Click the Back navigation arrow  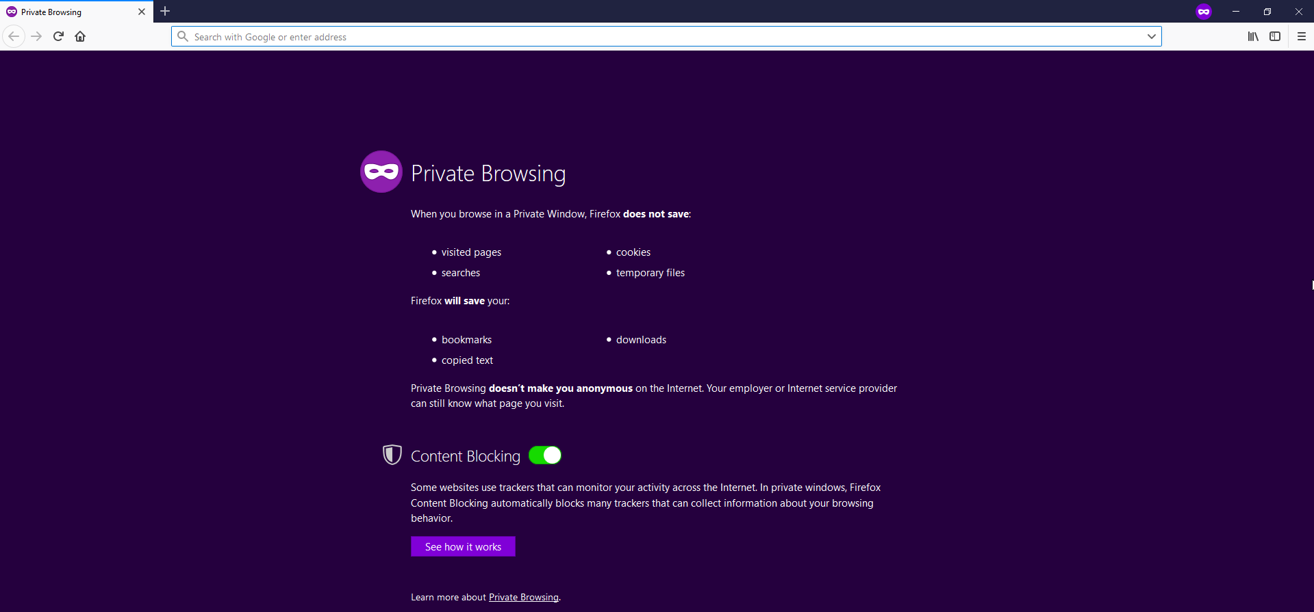(14, 36)
